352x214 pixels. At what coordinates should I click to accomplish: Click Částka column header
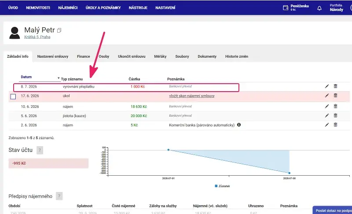coord(134,79)
